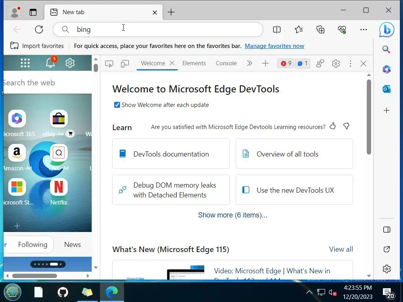
Task: Open eBay quick link tile
Action: point(59,119)
